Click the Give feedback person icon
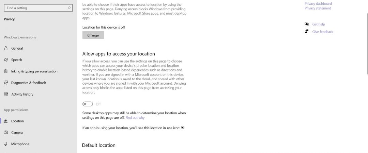The width and height of the screenshot is (368, 153). 307,31
